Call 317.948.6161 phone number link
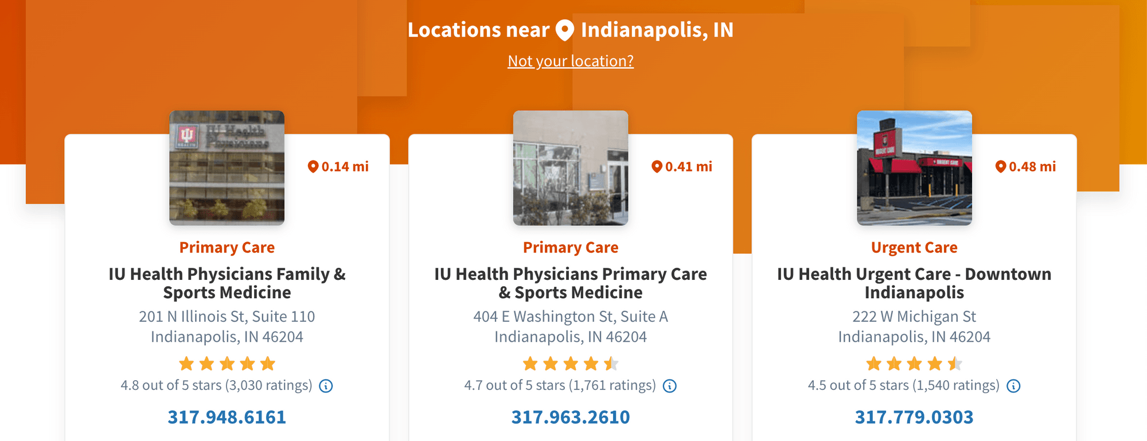This screenshot has width=1147, height=441. 227,417
